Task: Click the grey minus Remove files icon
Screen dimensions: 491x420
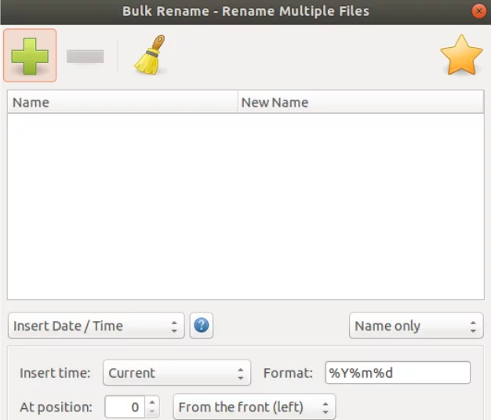Action: tap(85, 57)
